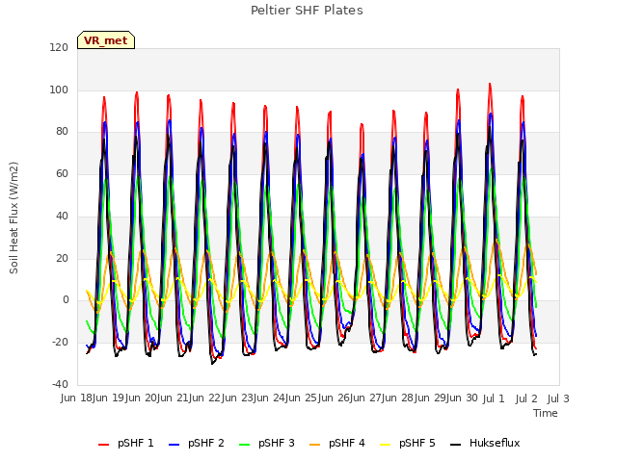The width and height of the screenshot is (617, 462).
Task: Select the pSHF 4 legend label
Action: click(347, 443)
